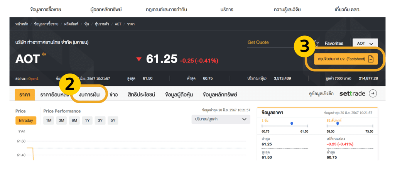
Task: Click the AOT breadcrumb link
Action: pos(118,24)
